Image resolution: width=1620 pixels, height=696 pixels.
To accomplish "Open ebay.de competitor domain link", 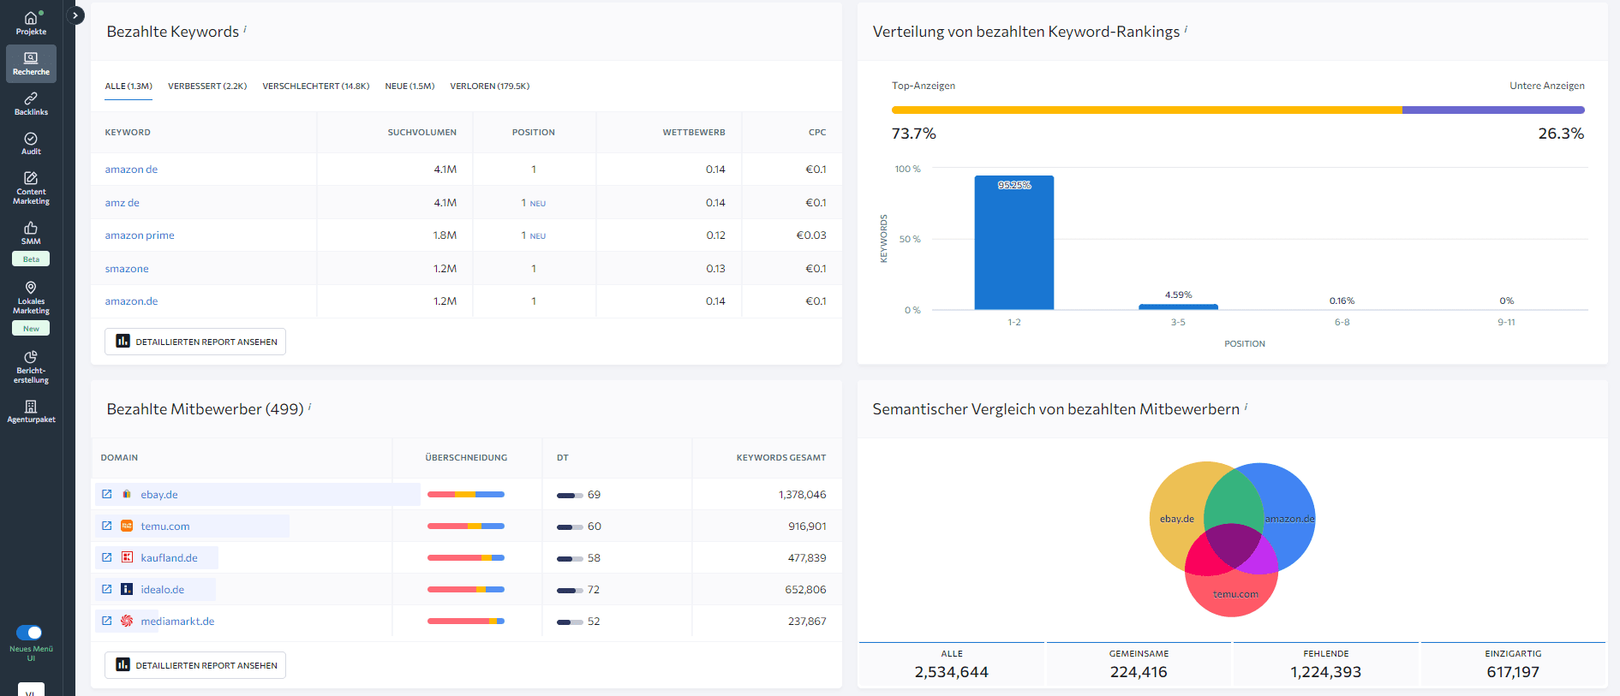I will tap(159, 495).
